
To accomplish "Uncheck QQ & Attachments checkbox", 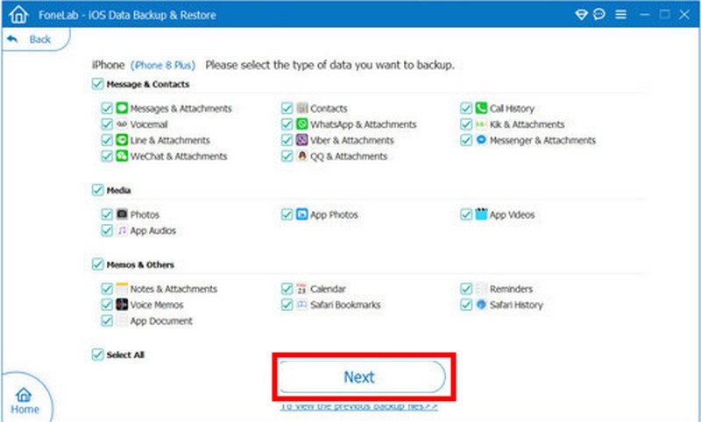I will tap(287, 156).
